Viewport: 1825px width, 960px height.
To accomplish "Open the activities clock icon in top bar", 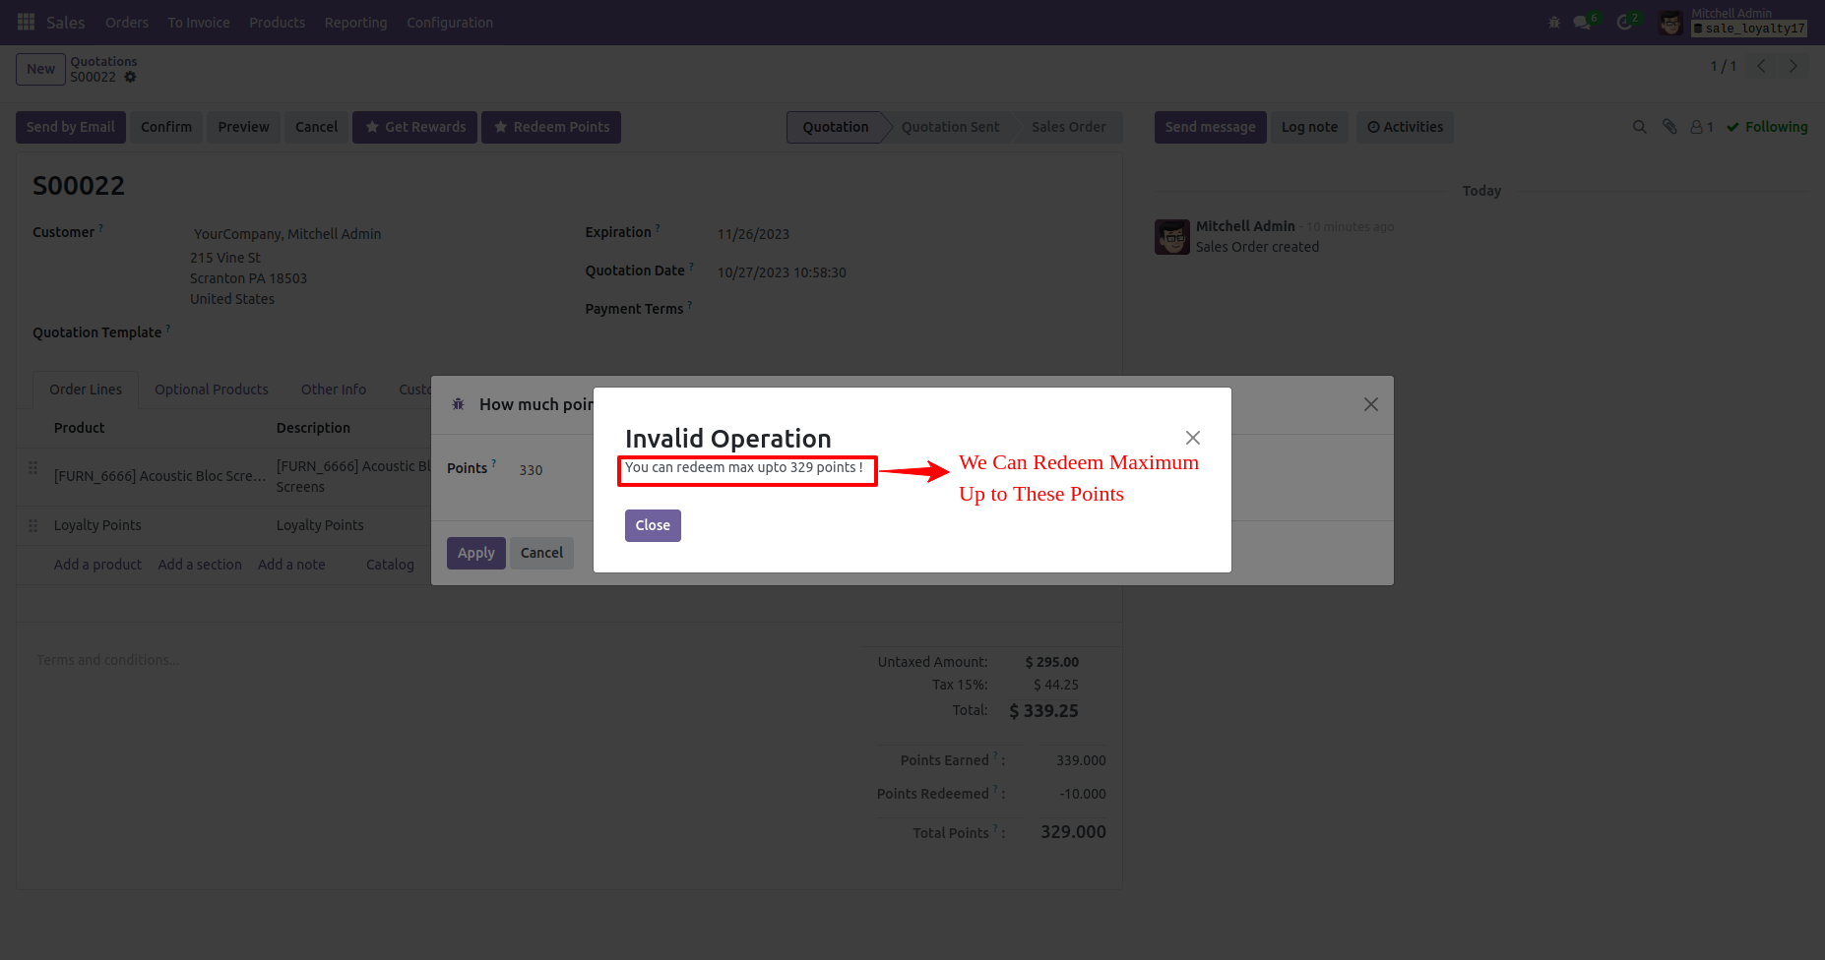I will coord(1624,22).
